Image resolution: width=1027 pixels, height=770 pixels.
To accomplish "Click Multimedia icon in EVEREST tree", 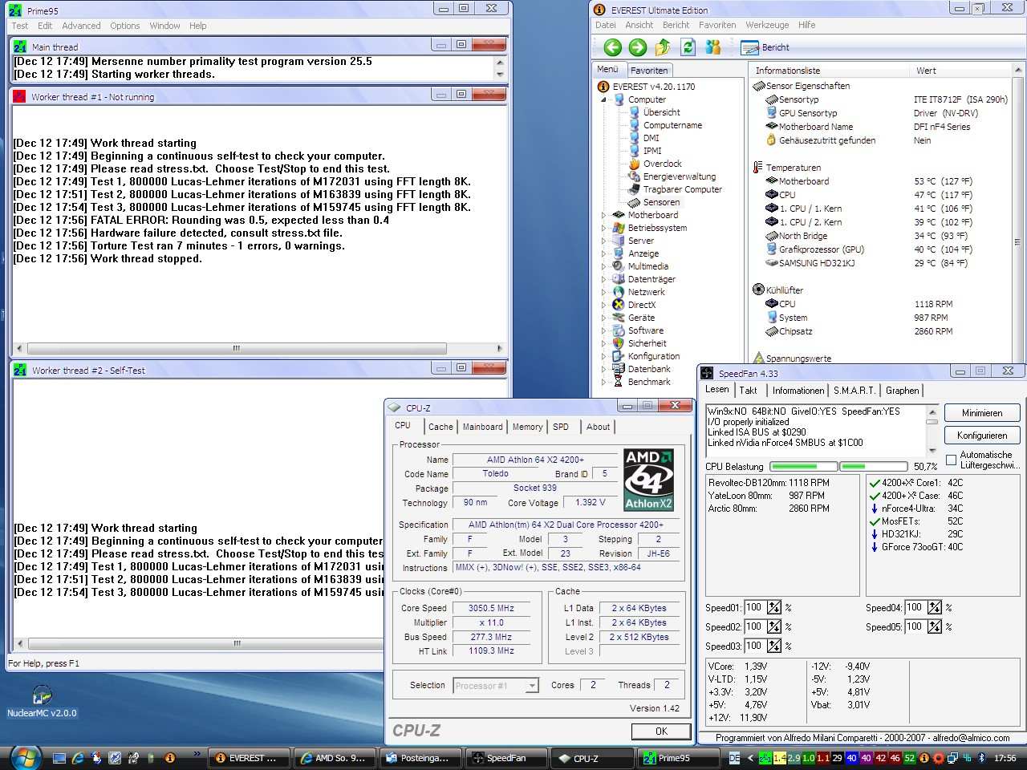I will point(618,266).
